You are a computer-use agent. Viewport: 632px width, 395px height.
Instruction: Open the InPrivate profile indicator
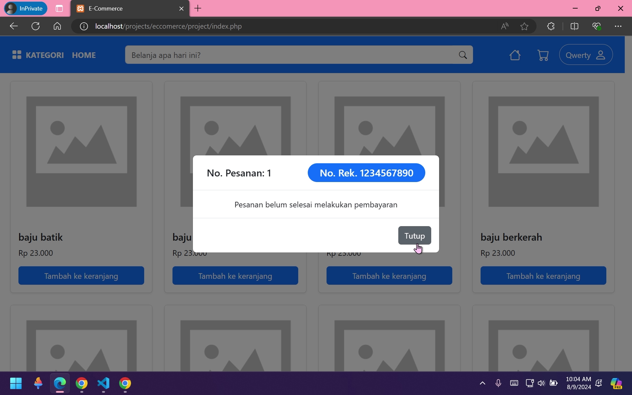pos(26,9)
